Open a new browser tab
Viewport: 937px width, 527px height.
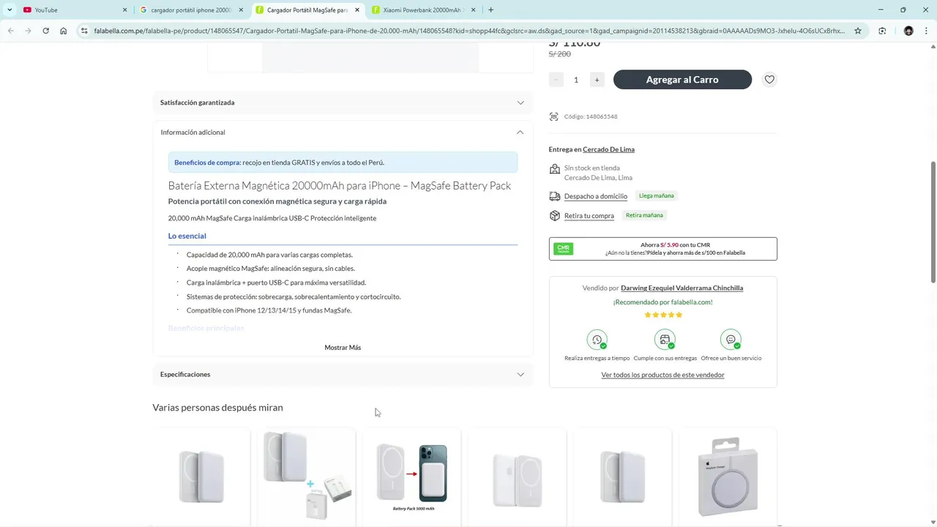[490, 10]
